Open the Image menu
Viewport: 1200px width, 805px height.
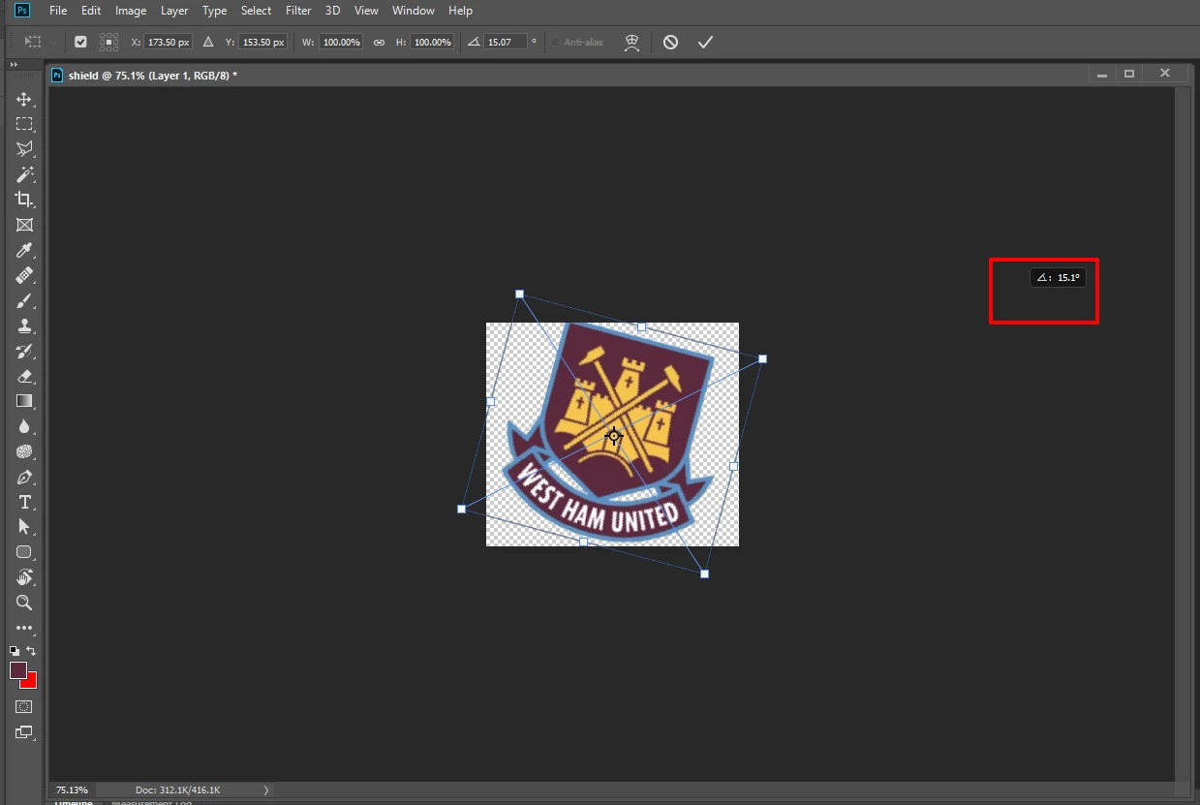pos(131,11)
